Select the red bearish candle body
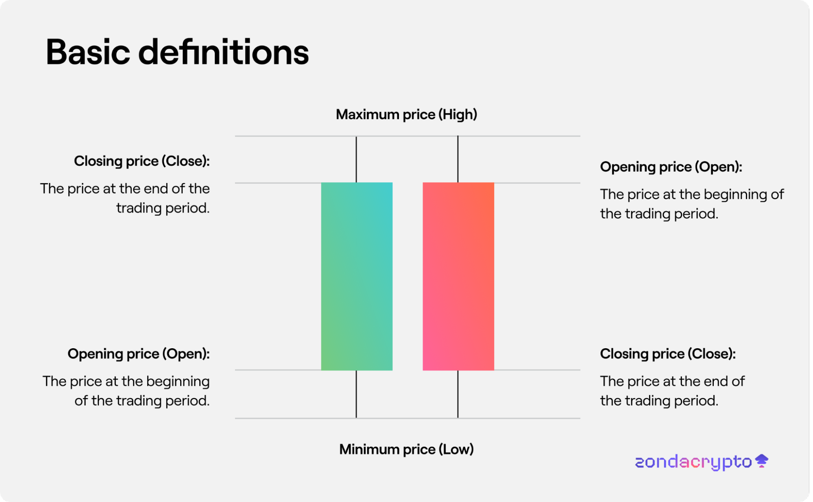The width and height of the screenshot is (813, 502). [x=458, y=276]
